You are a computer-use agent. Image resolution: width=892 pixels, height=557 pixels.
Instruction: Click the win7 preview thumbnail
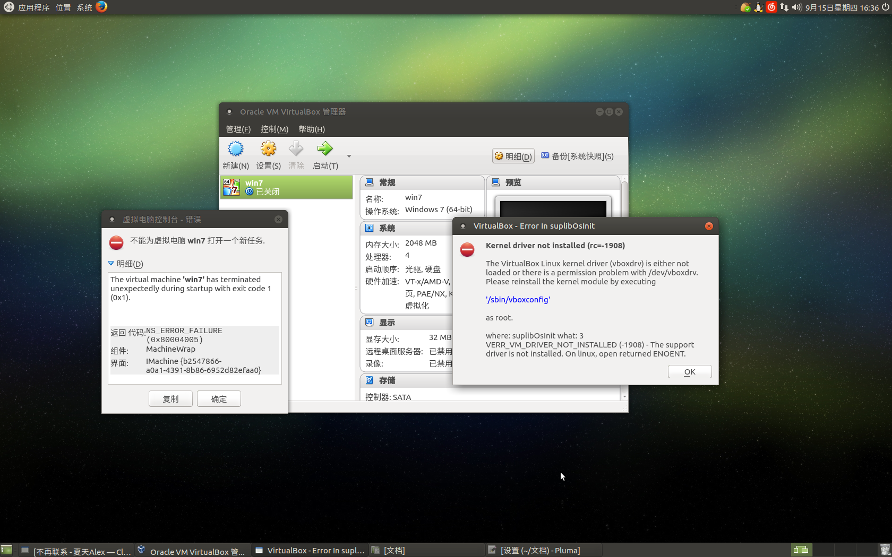(553, 207)
